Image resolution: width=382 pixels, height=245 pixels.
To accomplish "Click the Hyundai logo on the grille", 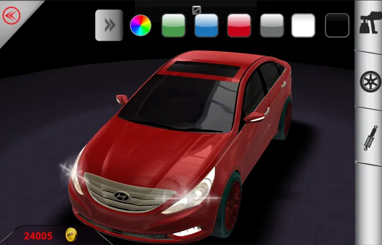I will (122, 195).
